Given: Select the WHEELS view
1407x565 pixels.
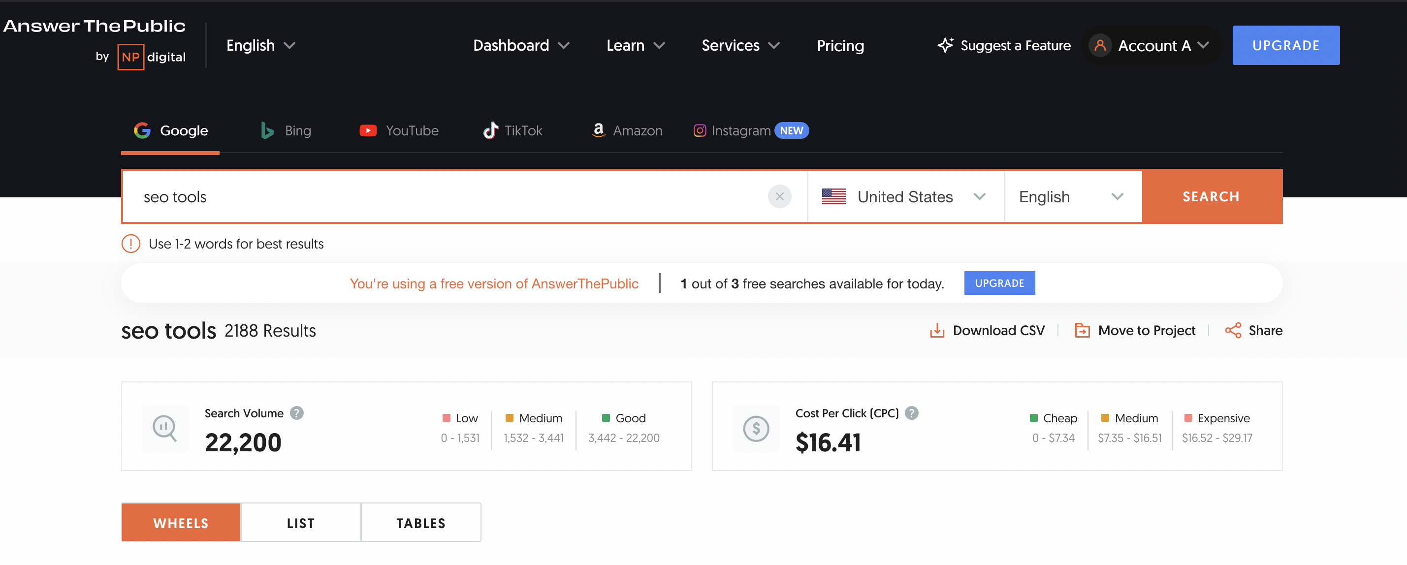Looking at the screenshot, I should [x=181, y=522].
